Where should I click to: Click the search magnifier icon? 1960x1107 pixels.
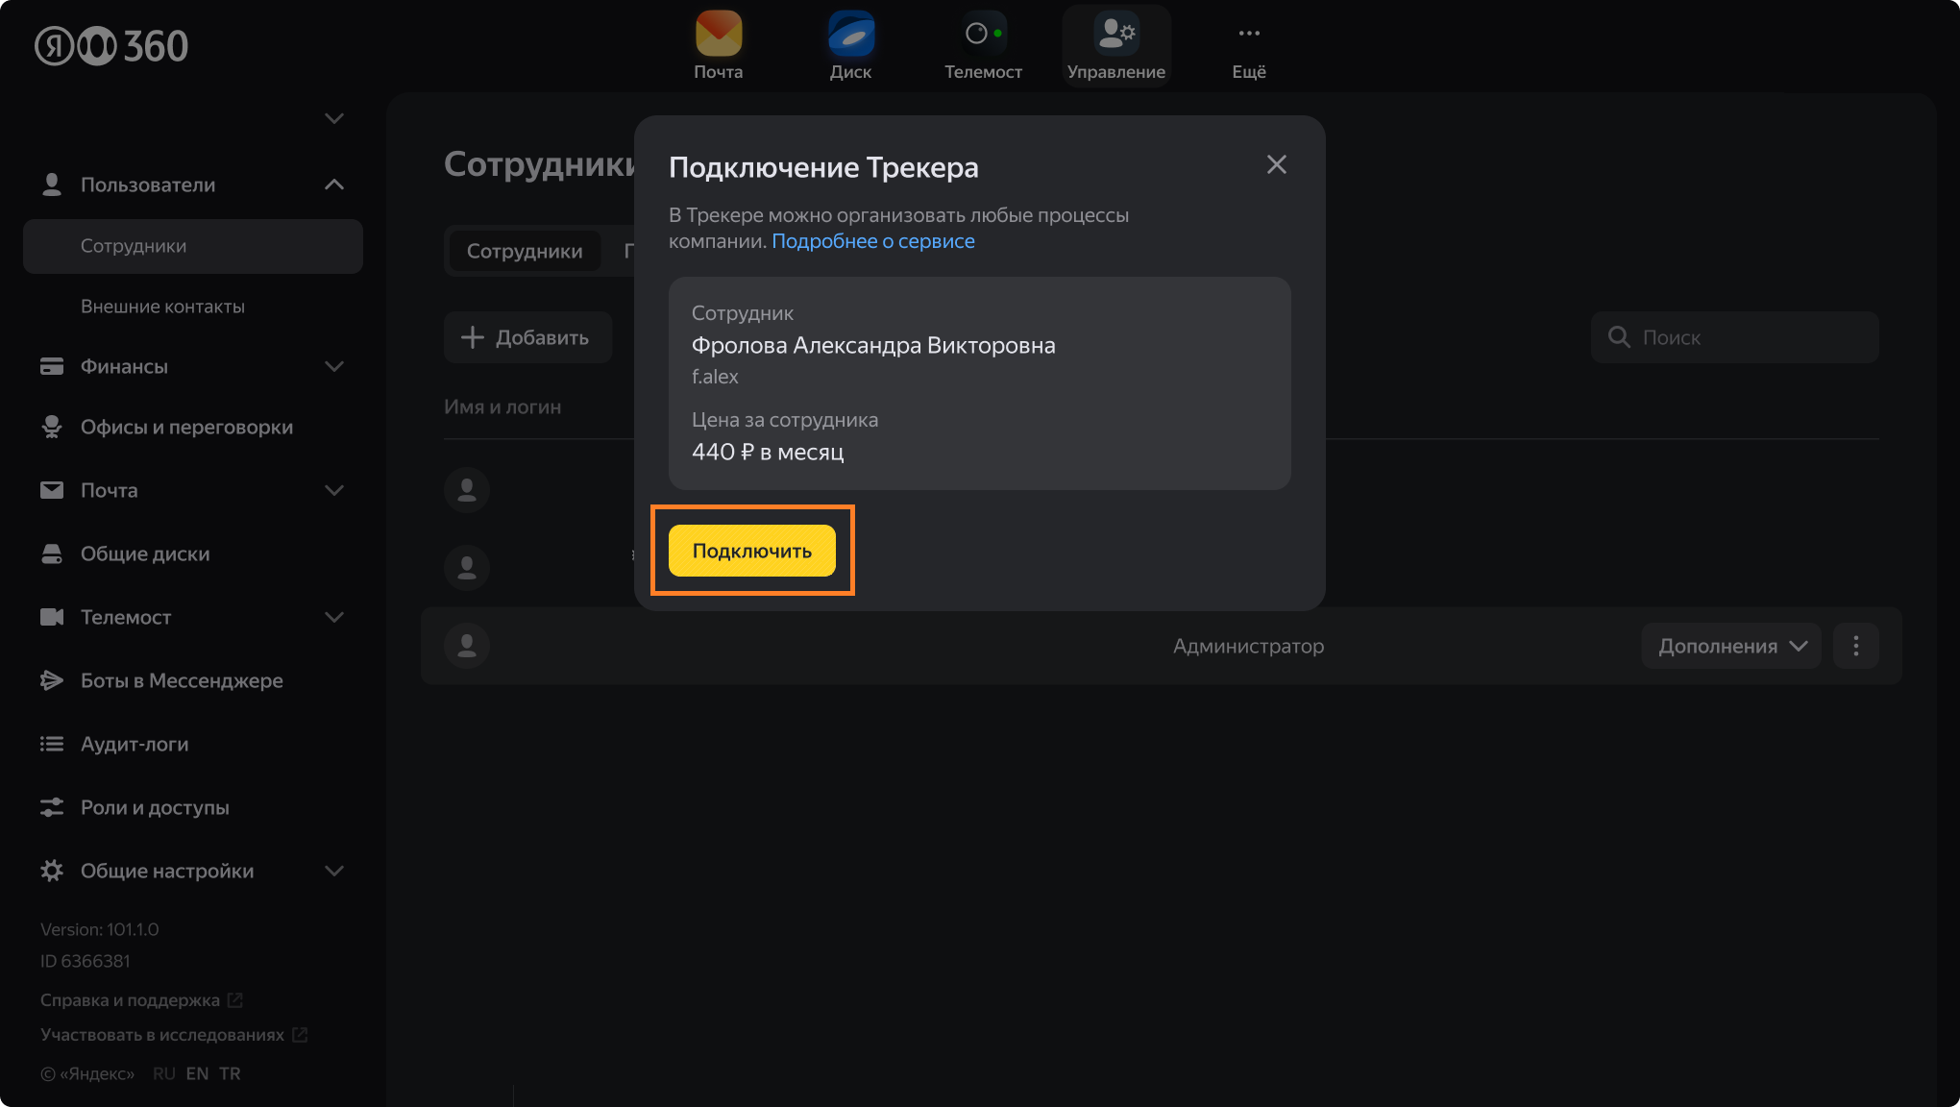pos(1619,337)
